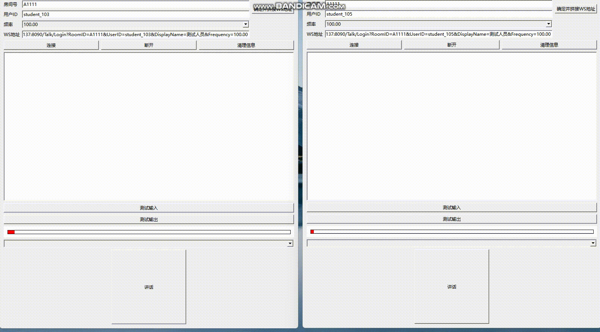Expand the empty combo box above 讲话 in left window
The height and width of the screenshot is (332, 600).
290,243
